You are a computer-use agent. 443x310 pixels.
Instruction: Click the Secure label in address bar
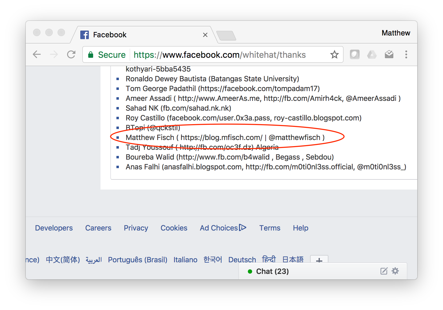pyautogui.click(x=112, y=55)
